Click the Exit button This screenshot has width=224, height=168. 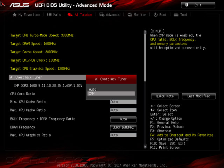(198, 5)
